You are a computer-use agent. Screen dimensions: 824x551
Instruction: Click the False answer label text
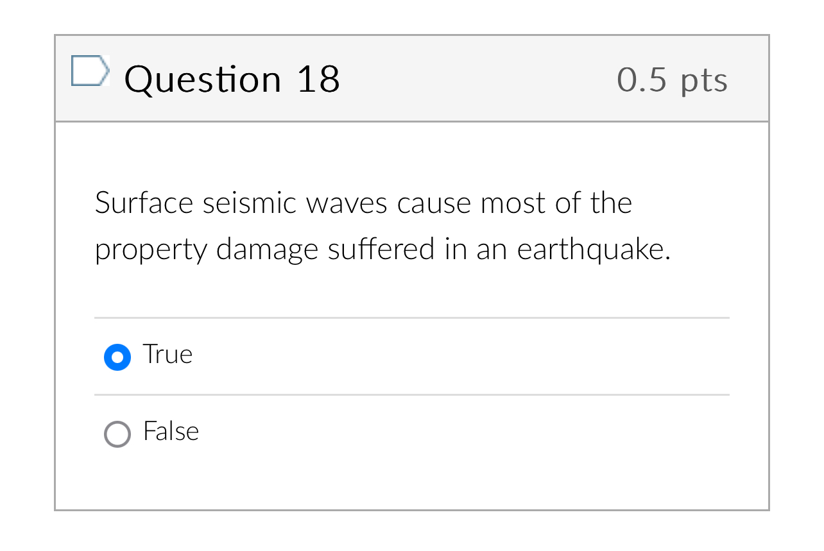(x=170, y=432)
